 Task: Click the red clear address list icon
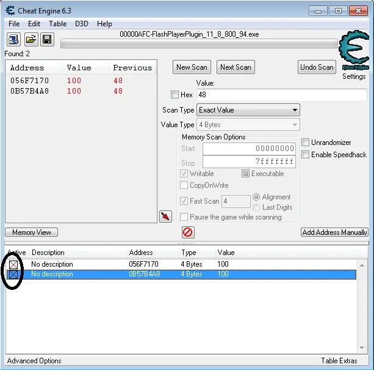(x=188, y=232)
